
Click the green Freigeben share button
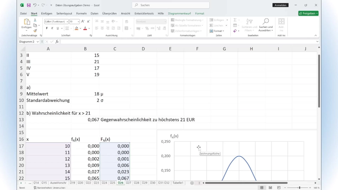308,13
